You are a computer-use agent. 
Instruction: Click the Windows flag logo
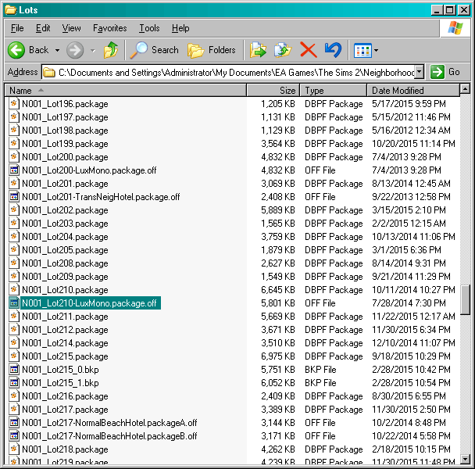[x=455, y=28]
